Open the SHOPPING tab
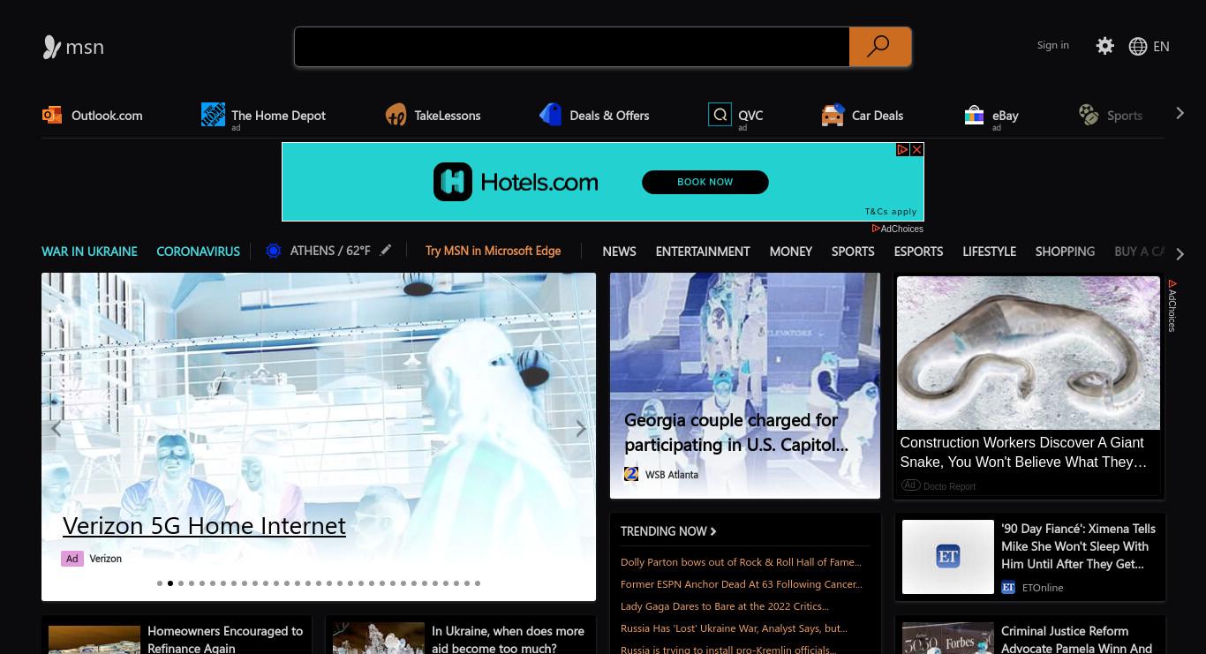Screen dimensions: 1206x654 click(x=1065, y=252)
